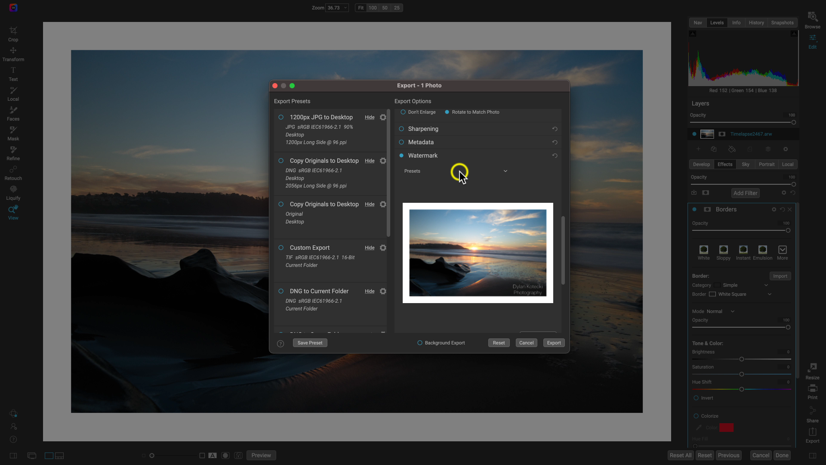Click the colorize red color swatch
Image resolution: width=826 pixels, height=465 pixels.
[726, 428]
